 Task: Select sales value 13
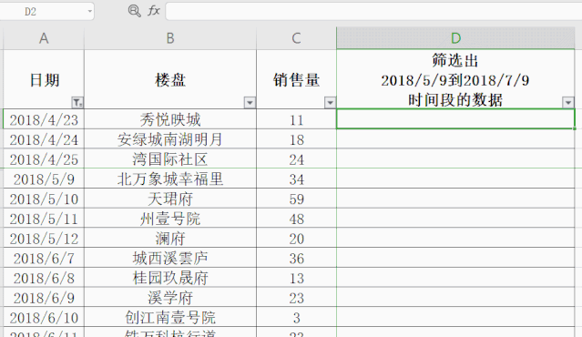coord(296,278)
